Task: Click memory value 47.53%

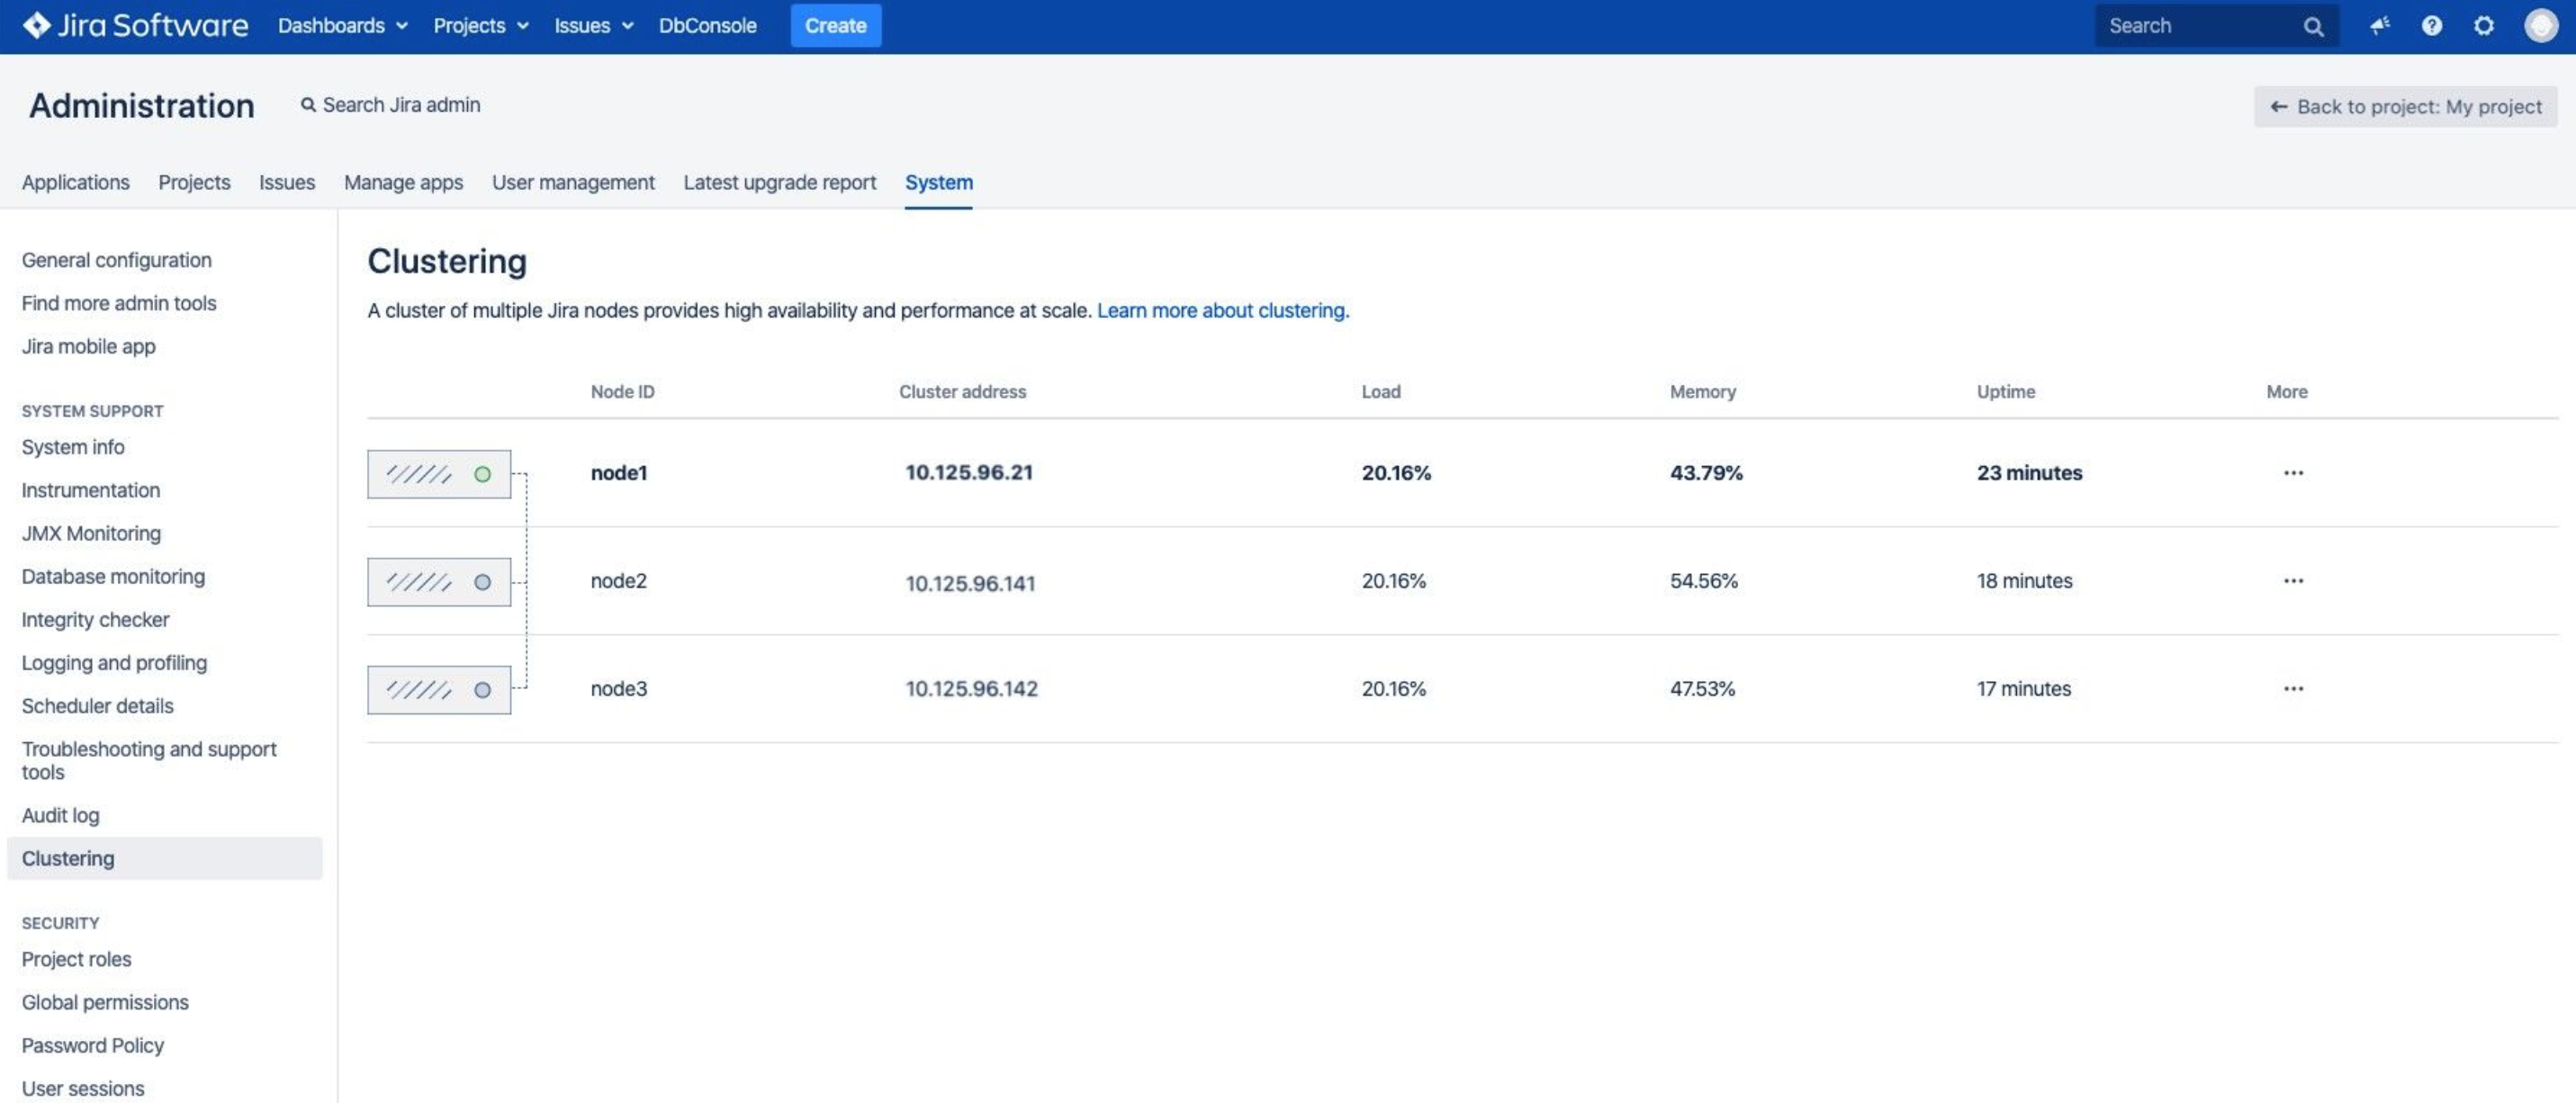Action: point(1702,689)
